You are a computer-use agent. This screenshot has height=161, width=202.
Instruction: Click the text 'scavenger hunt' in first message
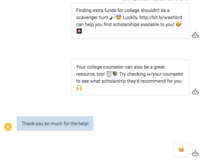pos(92,18)
